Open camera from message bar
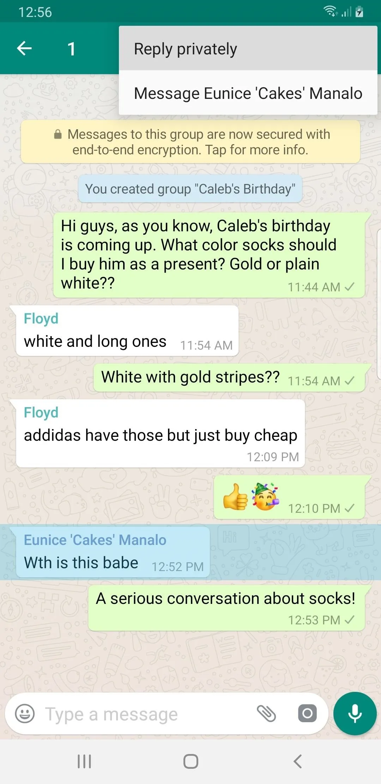381x784 pixels. 307,713
